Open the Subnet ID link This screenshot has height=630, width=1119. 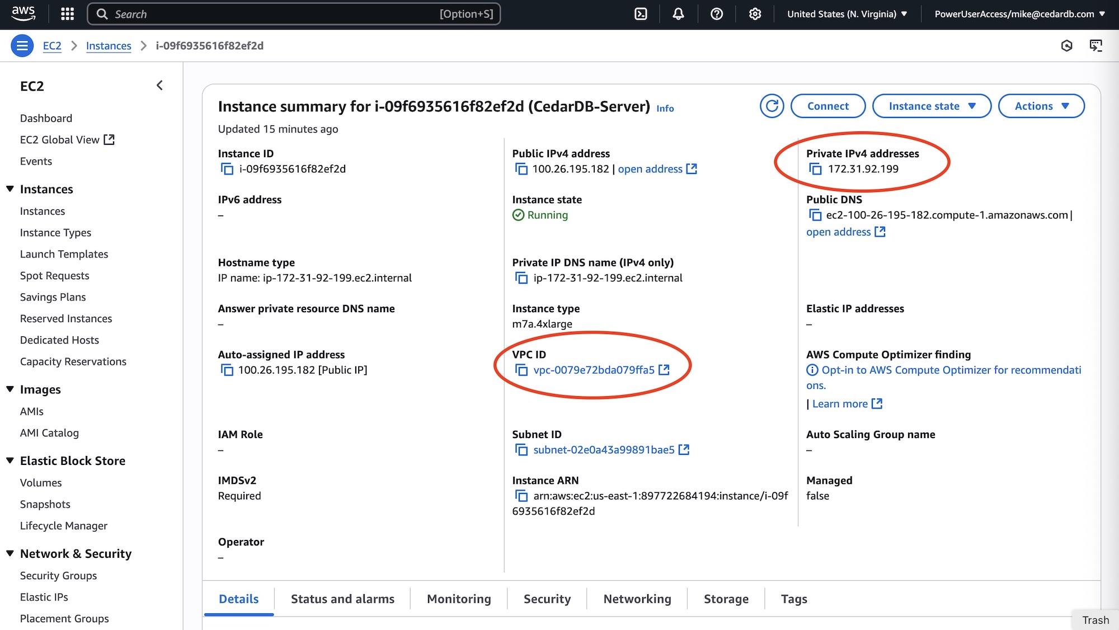click(x=605, y=449)
